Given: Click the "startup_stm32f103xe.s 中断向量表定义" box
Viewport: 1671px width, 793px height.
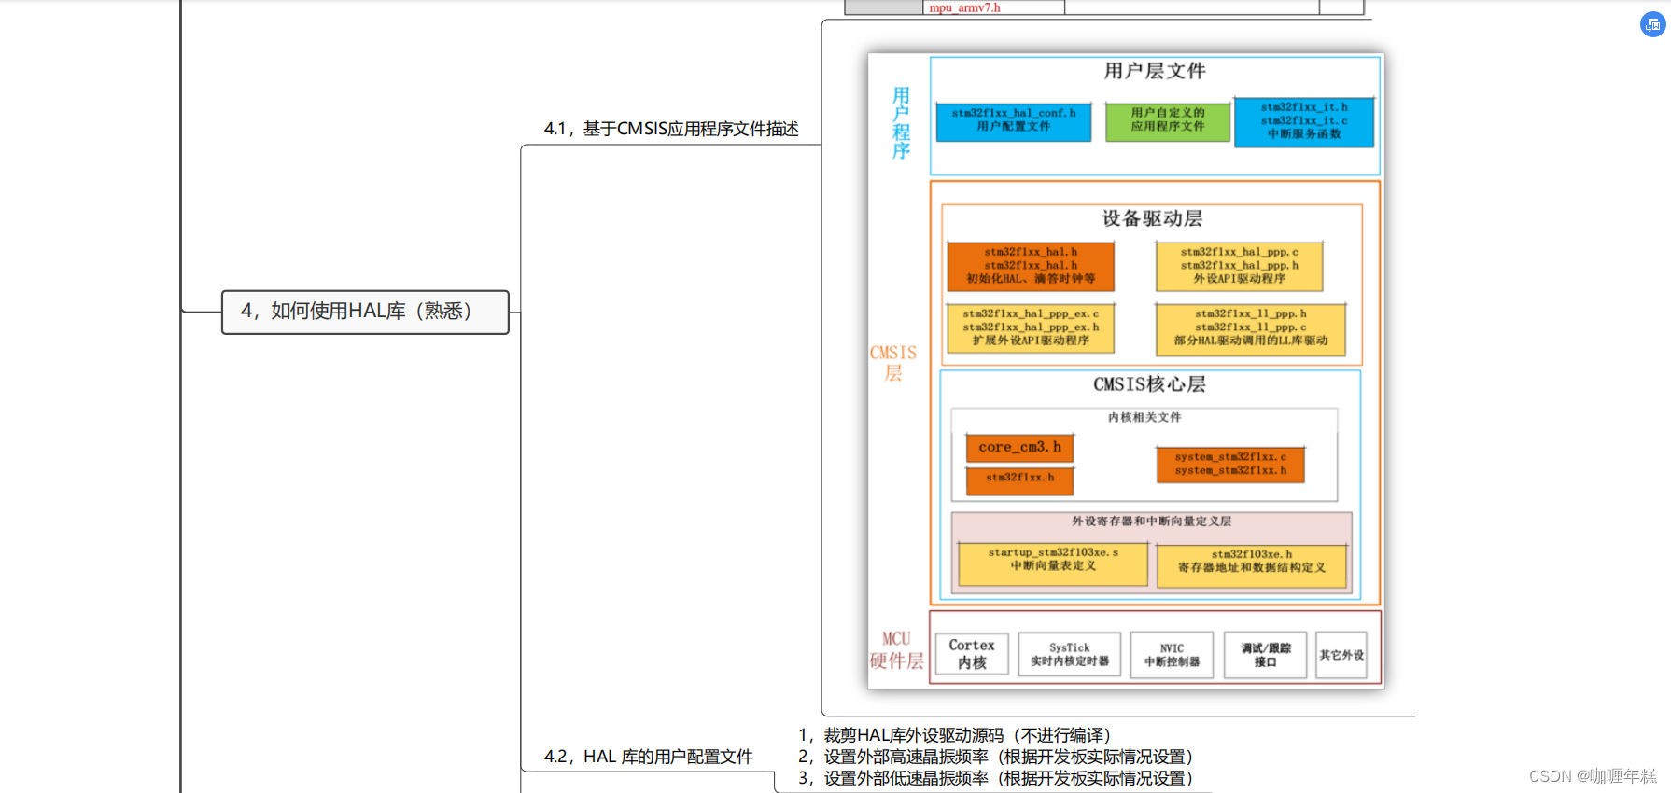Looking at the screenshot, I should click(x=1053, y=563).
